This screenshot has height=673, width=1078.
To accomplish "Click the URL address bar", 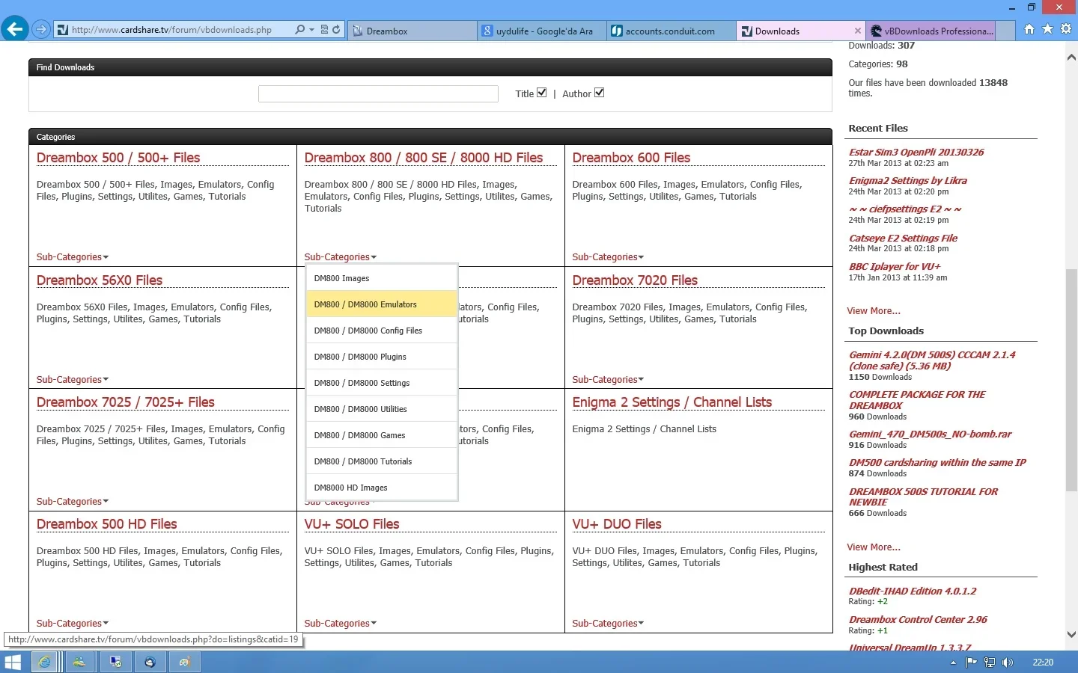I will pos(172,30).
